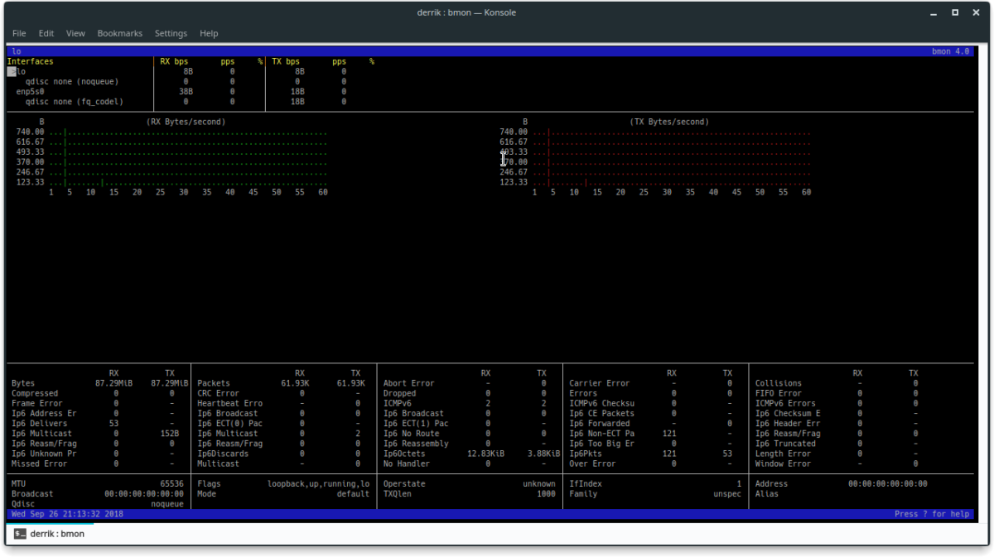Click the 'Wed Sep 26 21:13:32 2018' timestamp
Viewport: 994px width, 557px height.
[x=68, y=514]
